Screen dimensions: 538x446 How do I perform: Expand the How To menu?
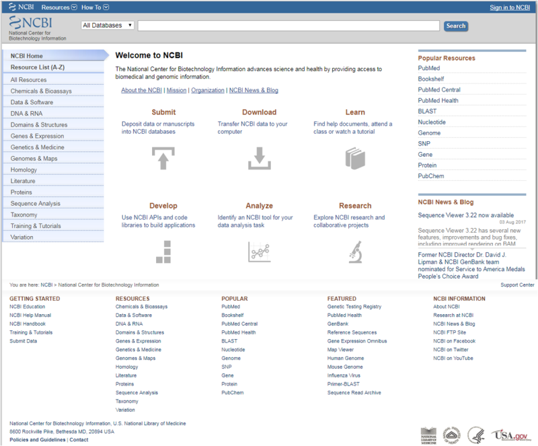coord(95,7)
